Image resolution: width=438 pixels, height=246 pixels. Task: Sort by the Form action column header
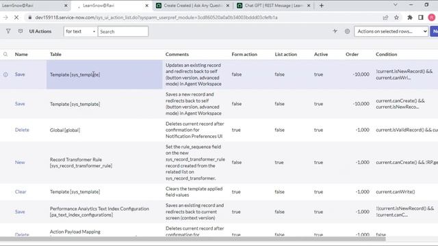244,54
